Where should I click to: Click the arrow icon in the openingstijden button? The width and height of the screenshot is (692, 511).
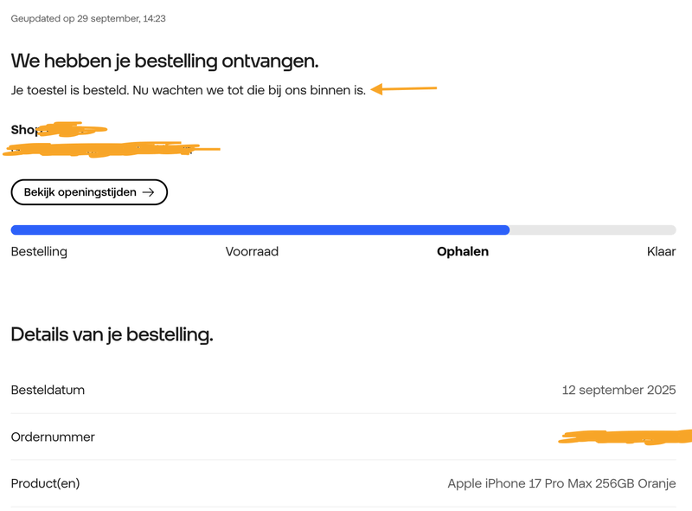click(148, 192)
